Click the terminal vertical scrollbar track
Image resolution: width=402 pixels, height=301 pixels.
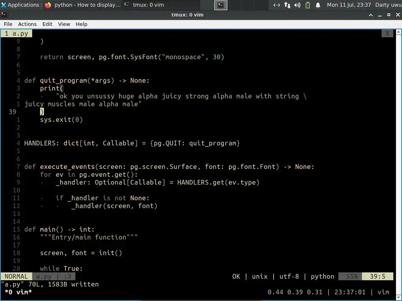click(x=399, y=164)
